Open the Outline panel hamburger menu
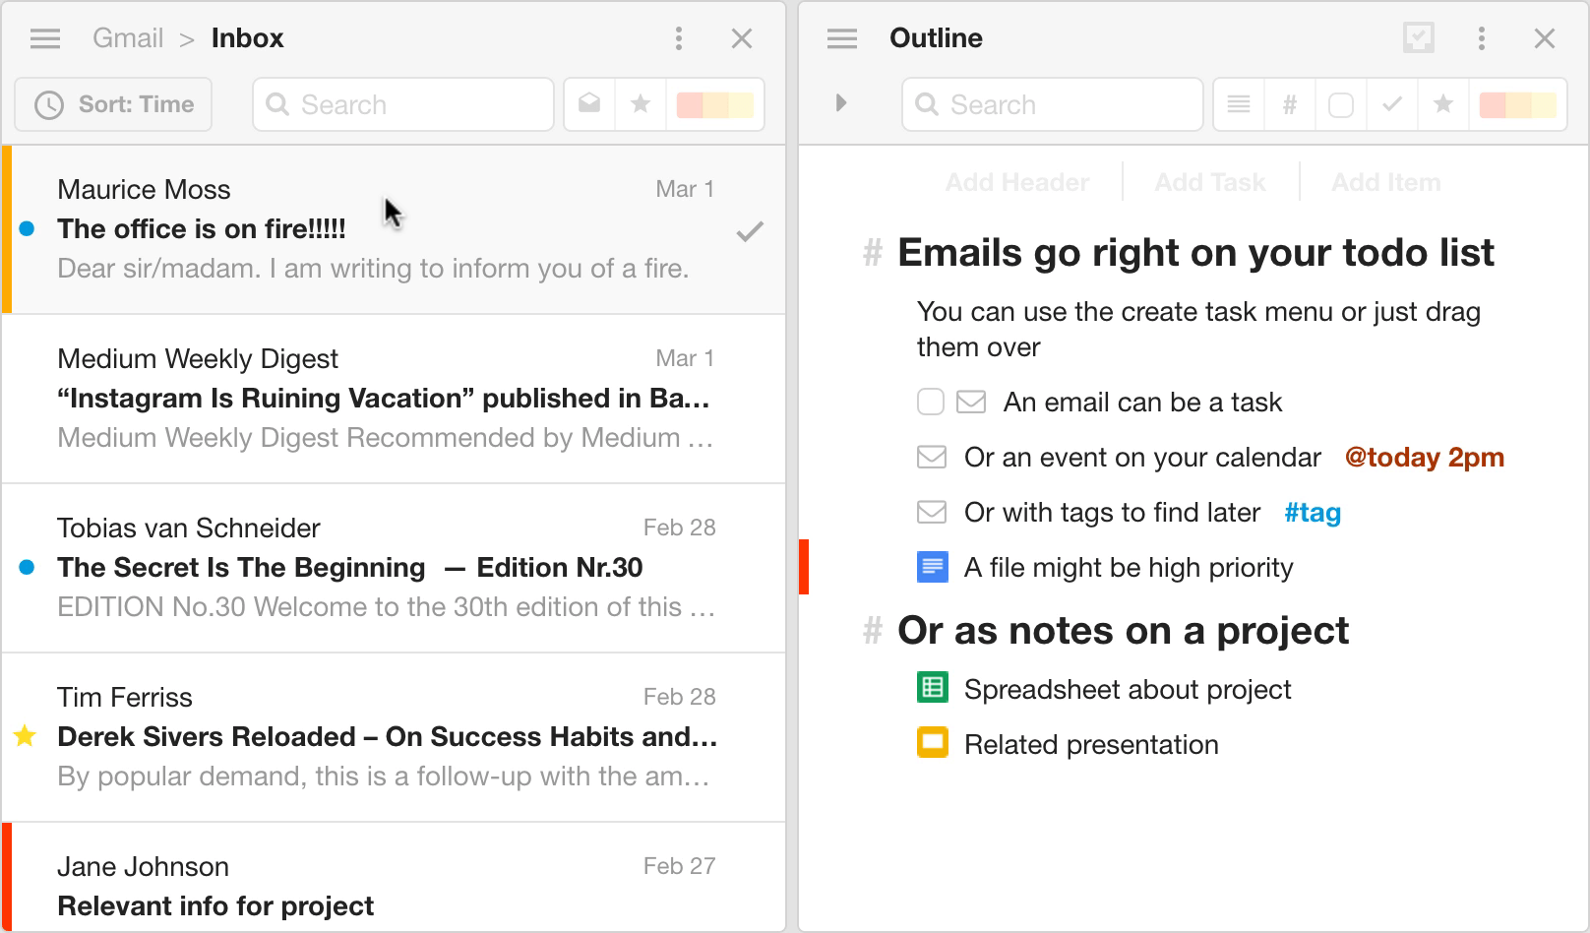1590x933 pixels. (842, 38)
